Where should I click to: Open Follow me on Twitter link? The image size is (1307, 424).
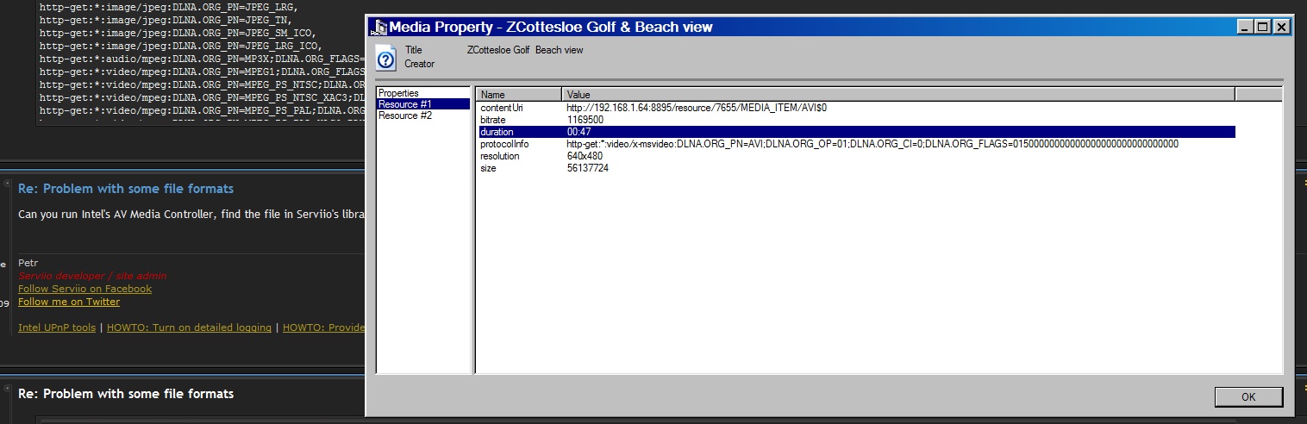pyautogui.click(x=69, y=302)
